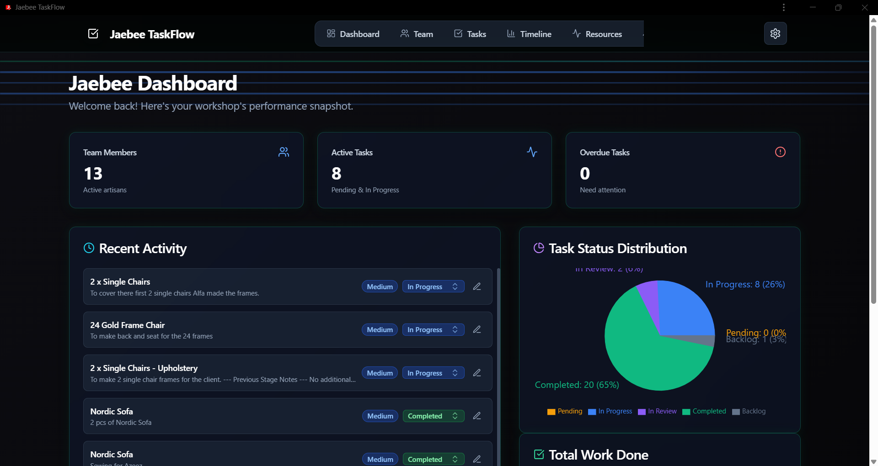Click Medium badge on Single Chairs - Upholstery
This screenshot has height=466, width=878.
[x=380, y=373]
